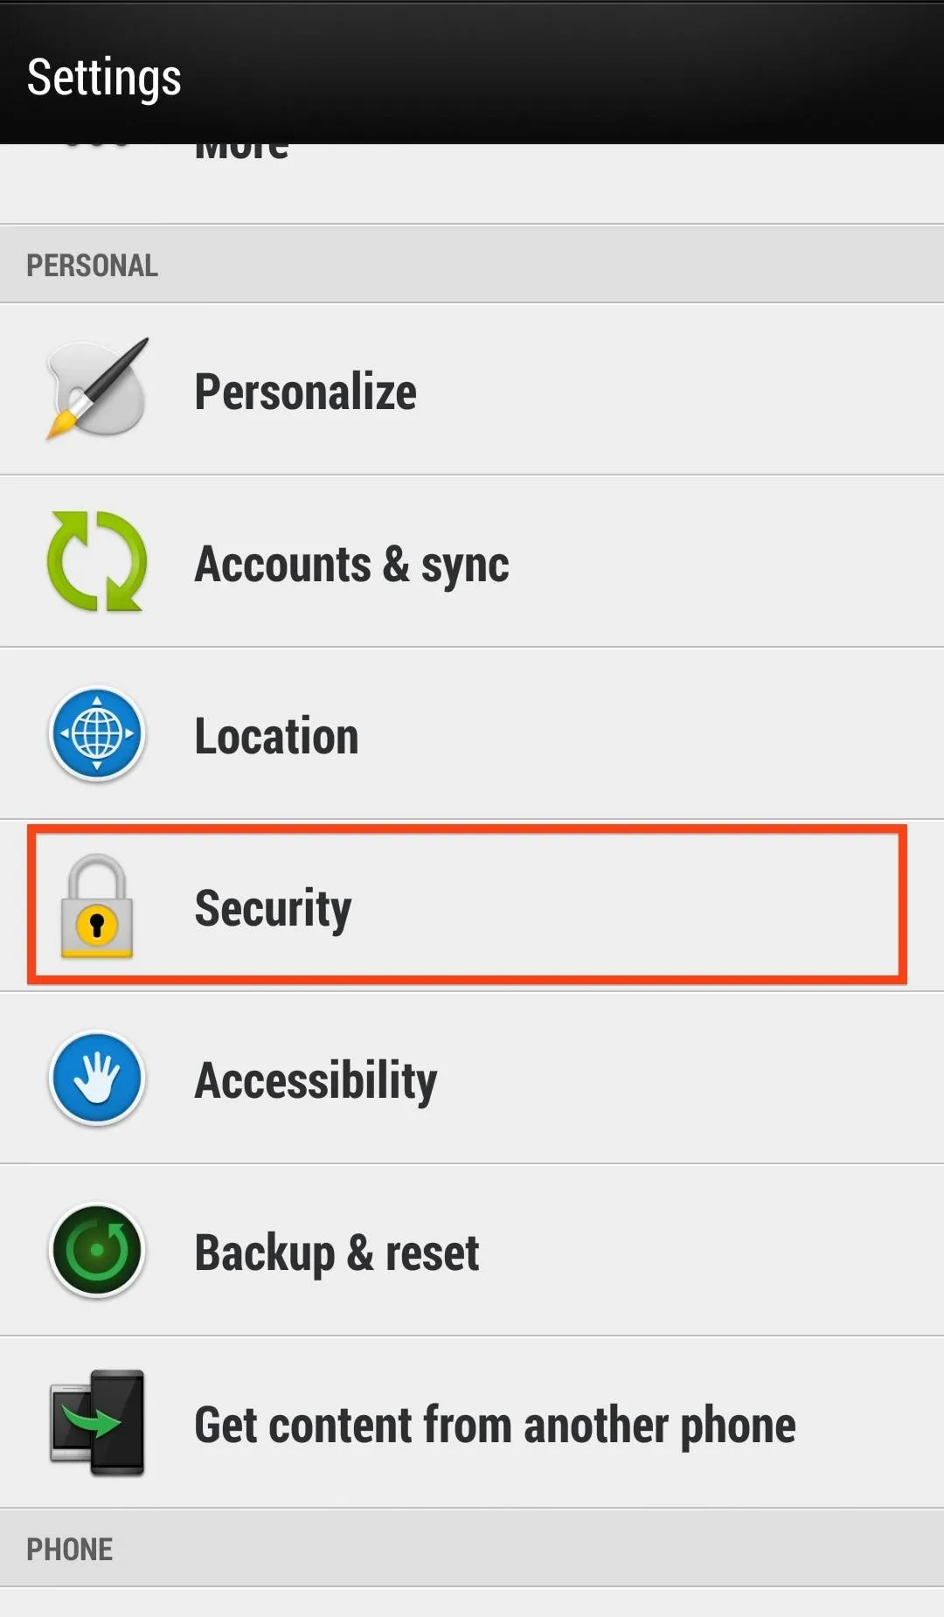Open Accounts & sync text entry

[351, 564]
